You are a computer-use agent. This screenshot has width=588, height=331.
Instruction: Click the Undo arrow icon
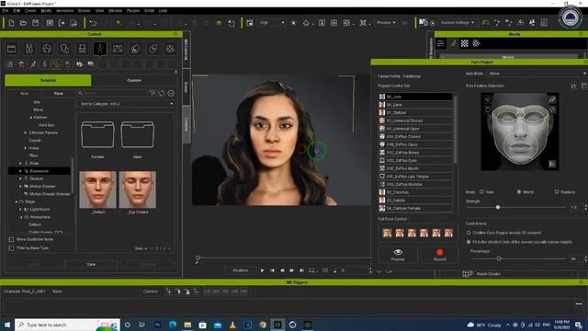pyautogui.click(x=93, y=23)
